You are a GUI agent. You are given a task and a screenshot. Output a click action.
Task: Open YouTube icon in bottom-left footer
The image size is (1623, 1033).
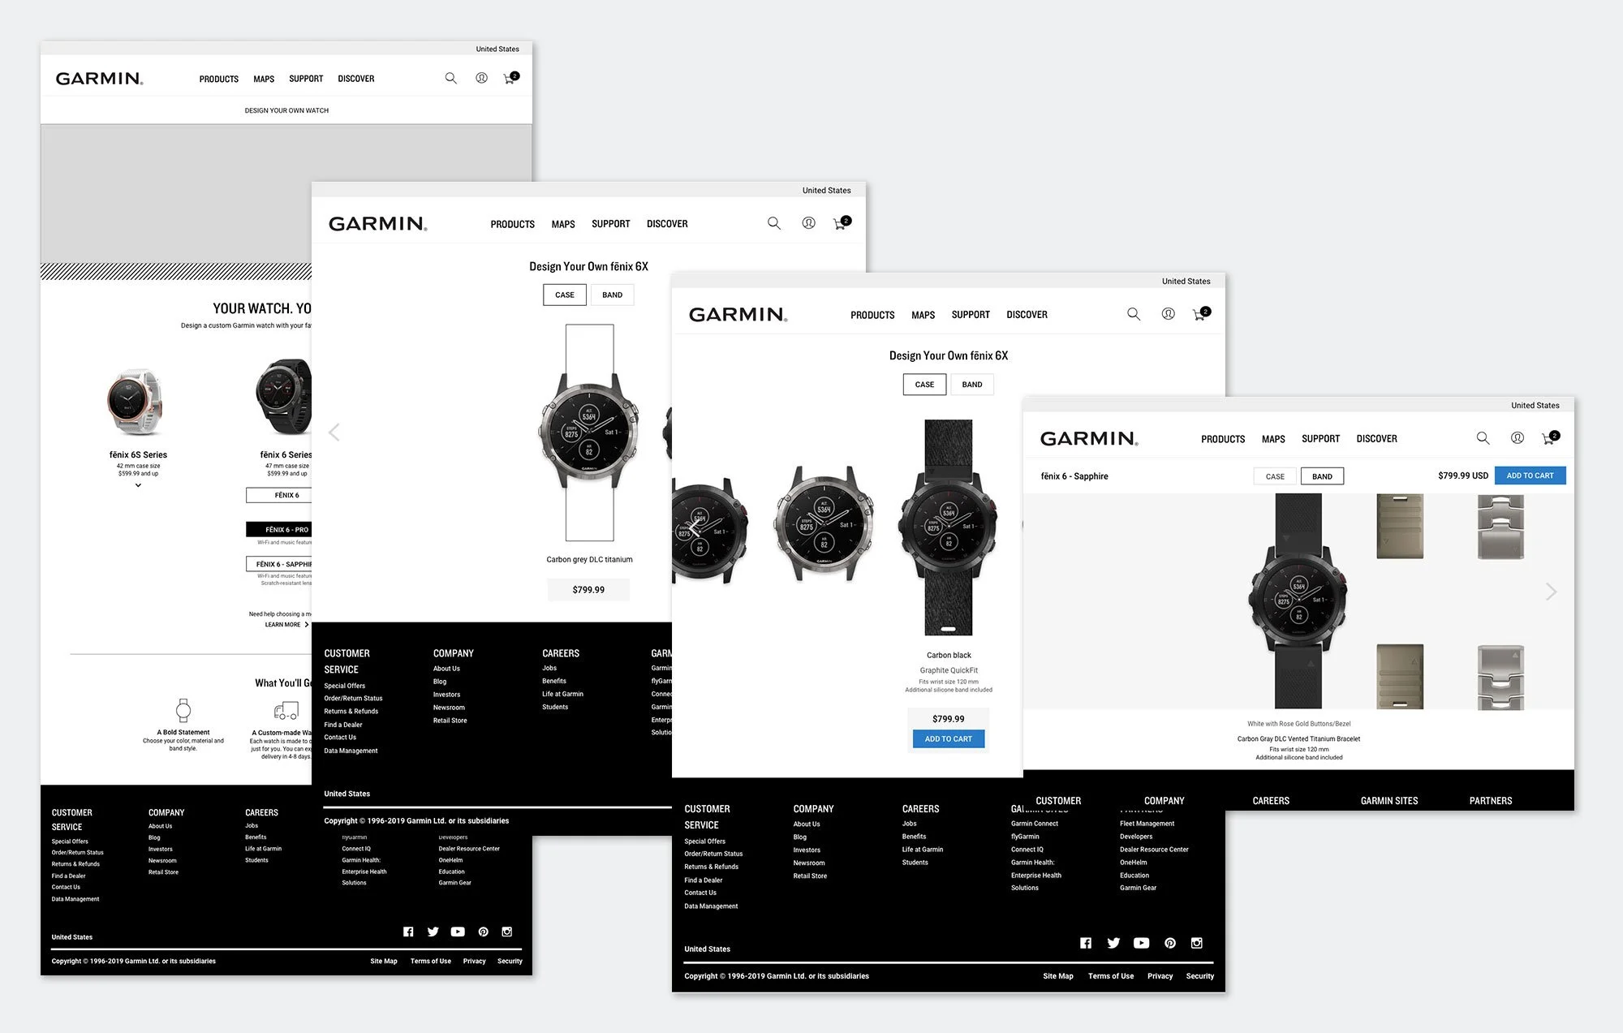(x=458, y=932)
